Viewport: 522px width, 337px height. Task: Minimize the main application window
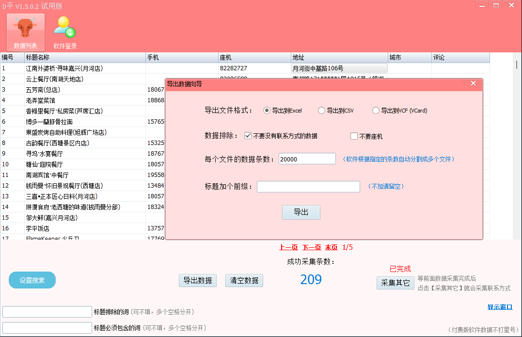click(x=482, y=5)
